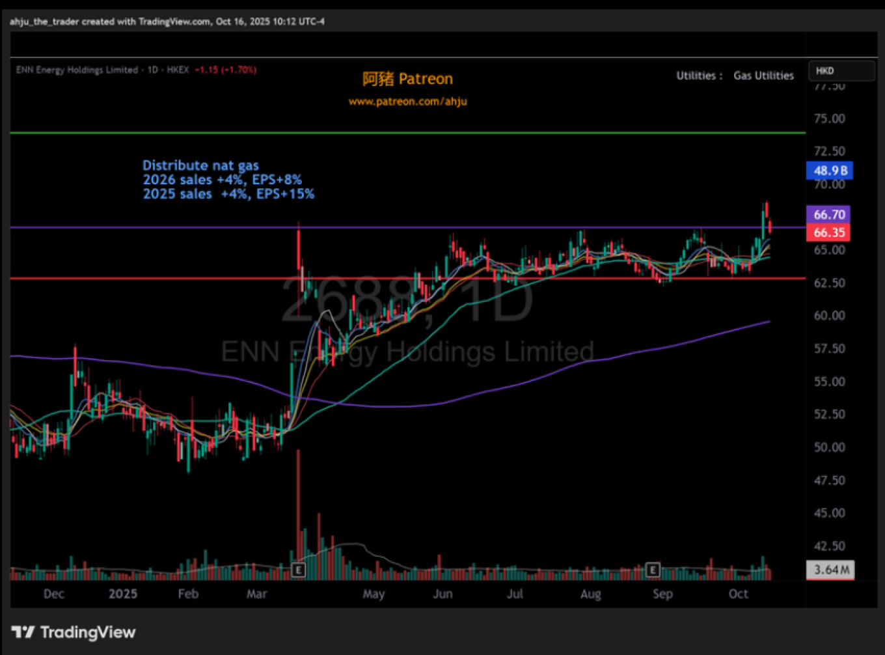Click the TradingView logo icon
This screenshot has width=885, height=655.
pos(23,632)
